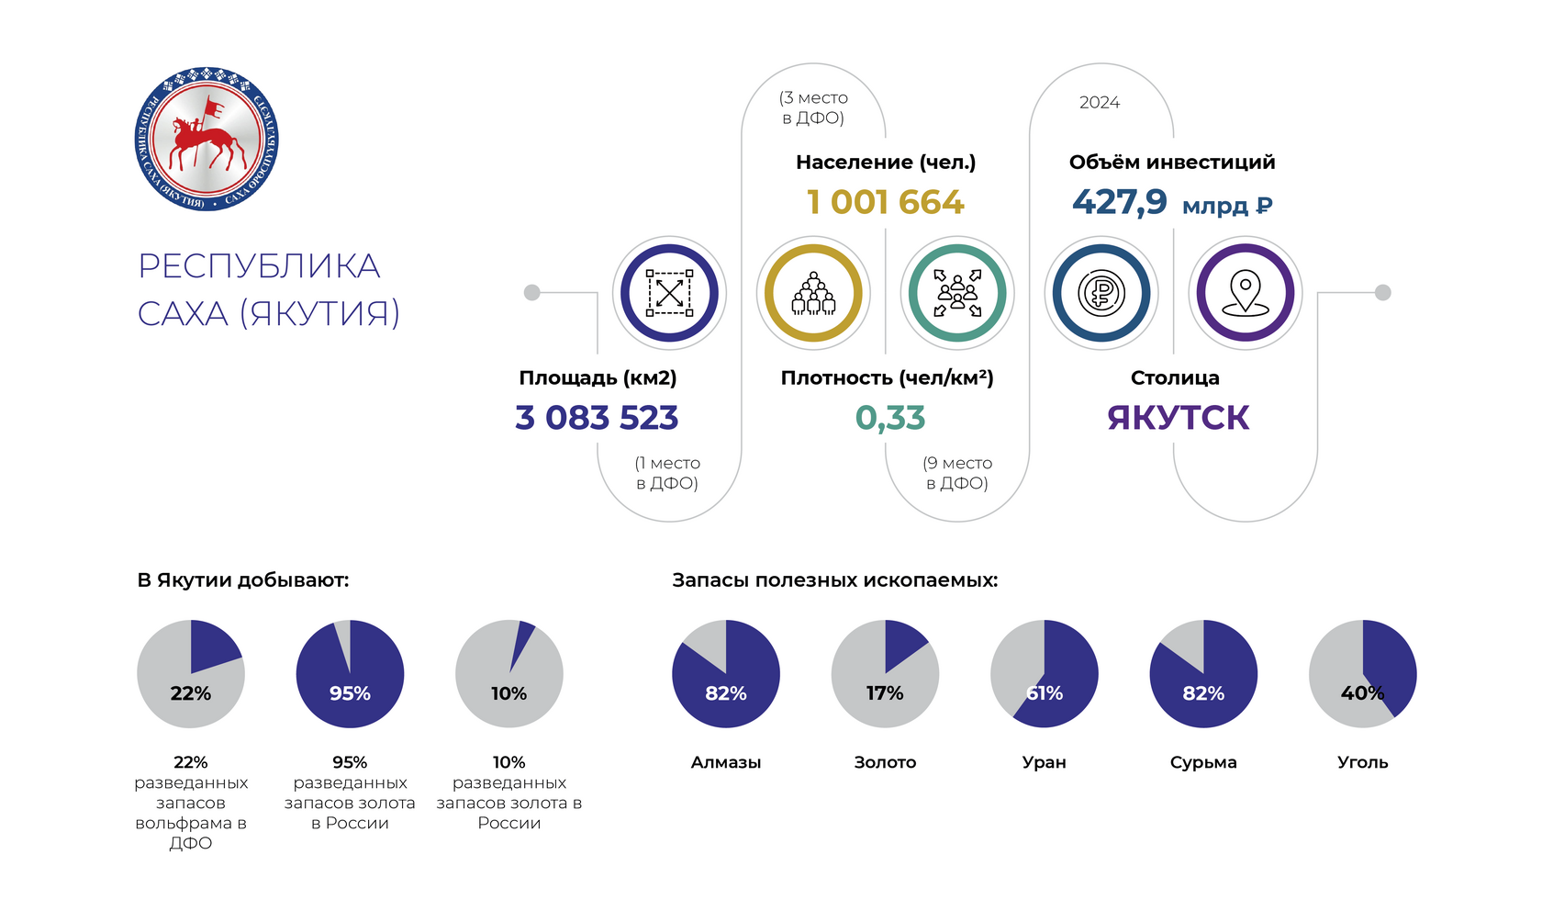
Task: Click the Алмазы label
Action: pos(726,762)
